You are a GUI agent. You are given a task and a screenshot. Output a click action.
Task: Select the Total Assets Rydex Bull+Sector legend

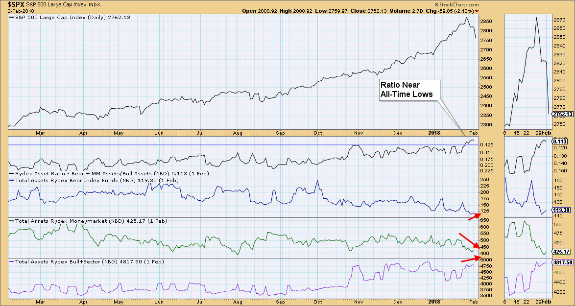[91, 262]
